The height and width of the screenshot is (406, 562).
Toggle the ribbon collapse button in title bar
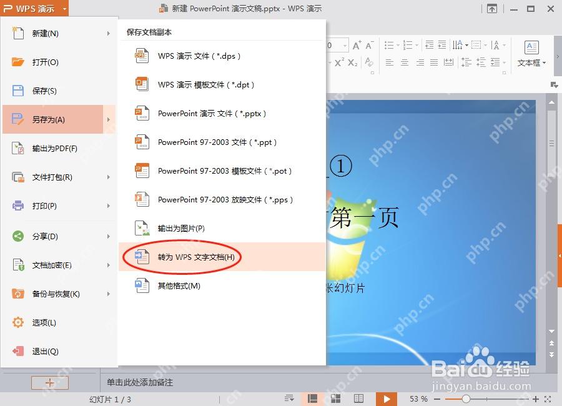[492, 9]
